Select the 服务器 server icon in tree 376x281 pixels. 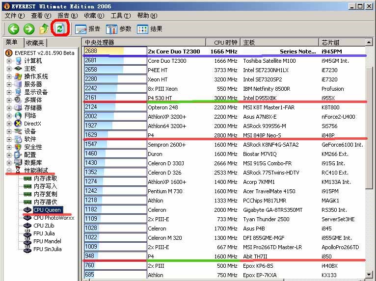point(18,84)
